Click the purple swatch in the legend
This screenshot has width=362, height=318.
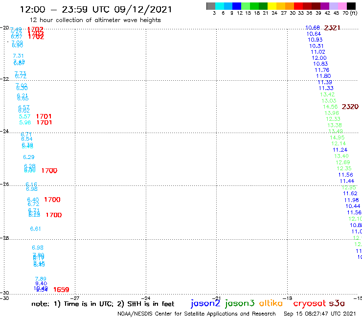coord(325,6)
